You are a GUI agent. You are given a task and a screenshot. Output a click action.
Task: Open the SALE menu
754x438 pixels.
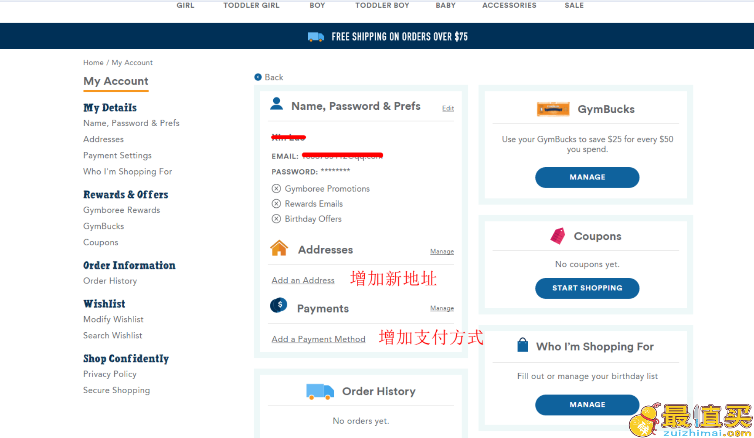pyautogui.click(x=574, y=5)
